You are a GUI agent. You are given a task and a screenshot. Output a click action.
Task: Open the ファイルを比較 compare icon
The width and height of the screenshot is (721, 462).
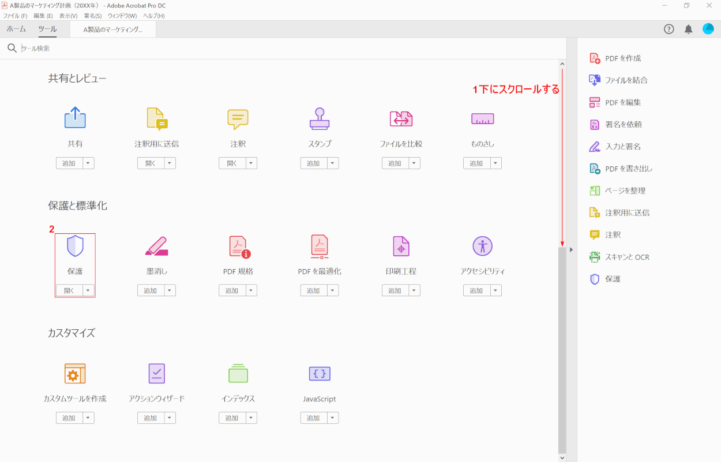[401, 118]
